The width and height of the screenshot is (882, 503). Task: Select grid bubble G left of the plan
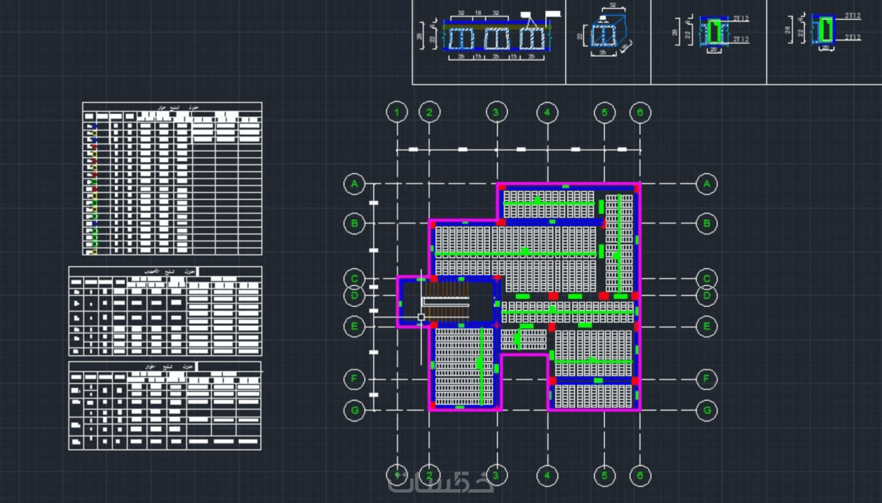[x=354, y=410]
